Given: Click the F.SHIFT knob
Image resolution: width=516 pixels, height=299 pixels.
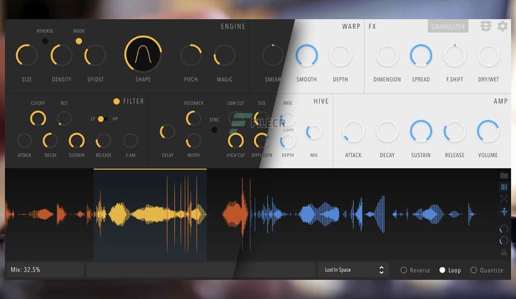Looking at the screenshot, I should point(455,56).
